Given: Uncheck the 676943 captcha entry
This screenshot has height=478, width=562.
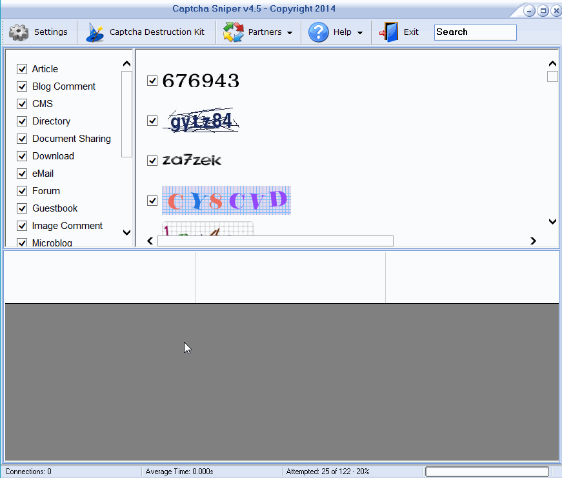Looking at the screenshot, I should coord(152,81).
